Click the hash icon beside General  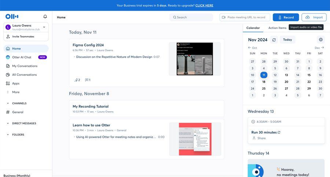pos(8,112)
